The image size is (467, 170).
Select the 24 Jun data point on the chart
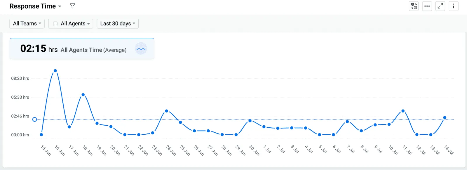[x=167, y=111]
